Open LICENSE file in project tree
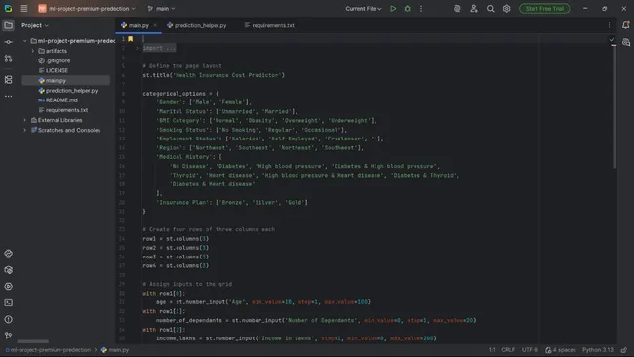634x357 pixels. tap(53, 71)
